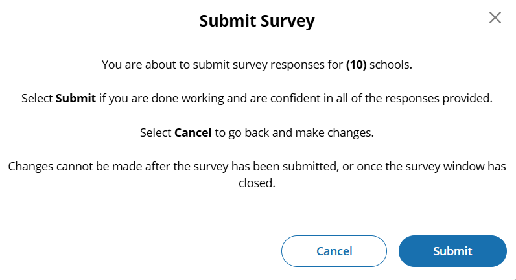The height and width of the screenshot is (280, 516).
Task: Click the word "provided." in second sentence
Action: [x=470, y=99]
